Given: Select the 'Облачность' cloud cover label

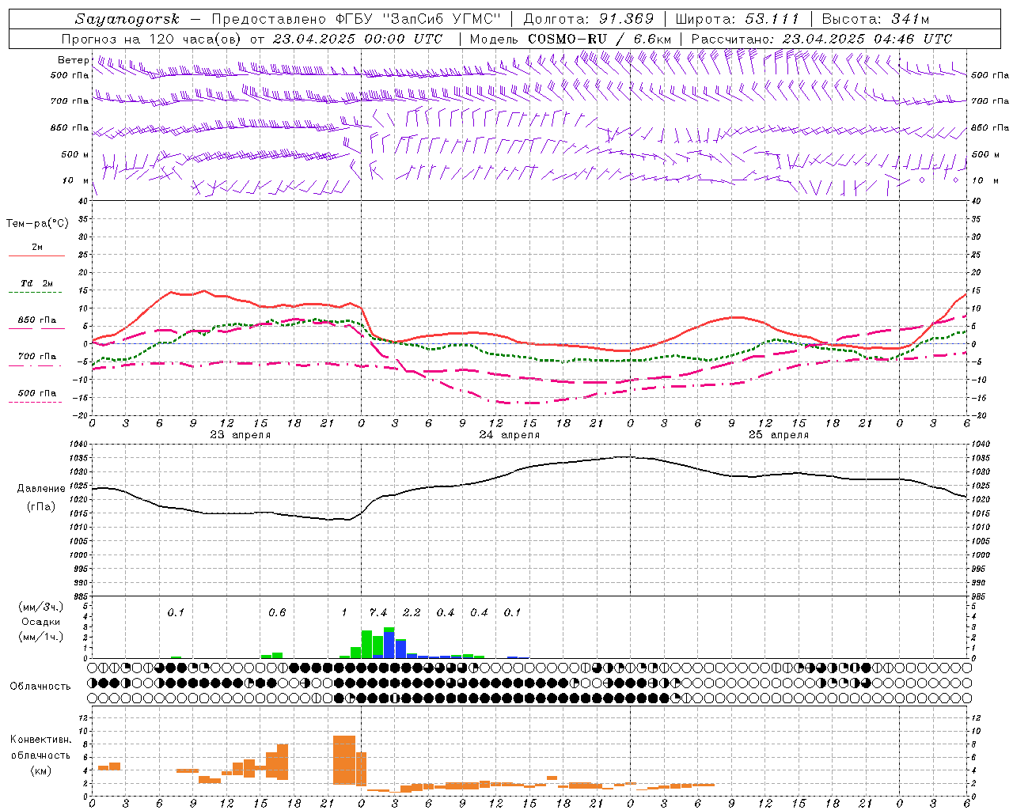Looking at the screenshot, I should pos(40,687).
